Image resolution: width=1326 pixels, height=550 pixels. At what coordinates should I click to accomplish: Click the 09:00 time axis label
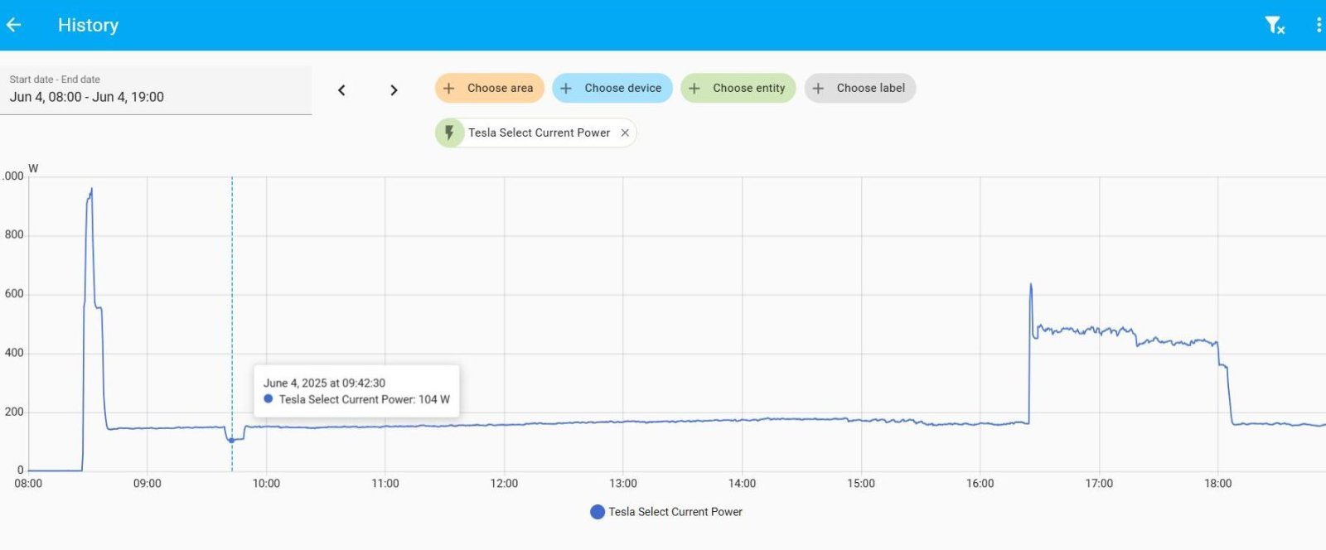coord(147,484)
